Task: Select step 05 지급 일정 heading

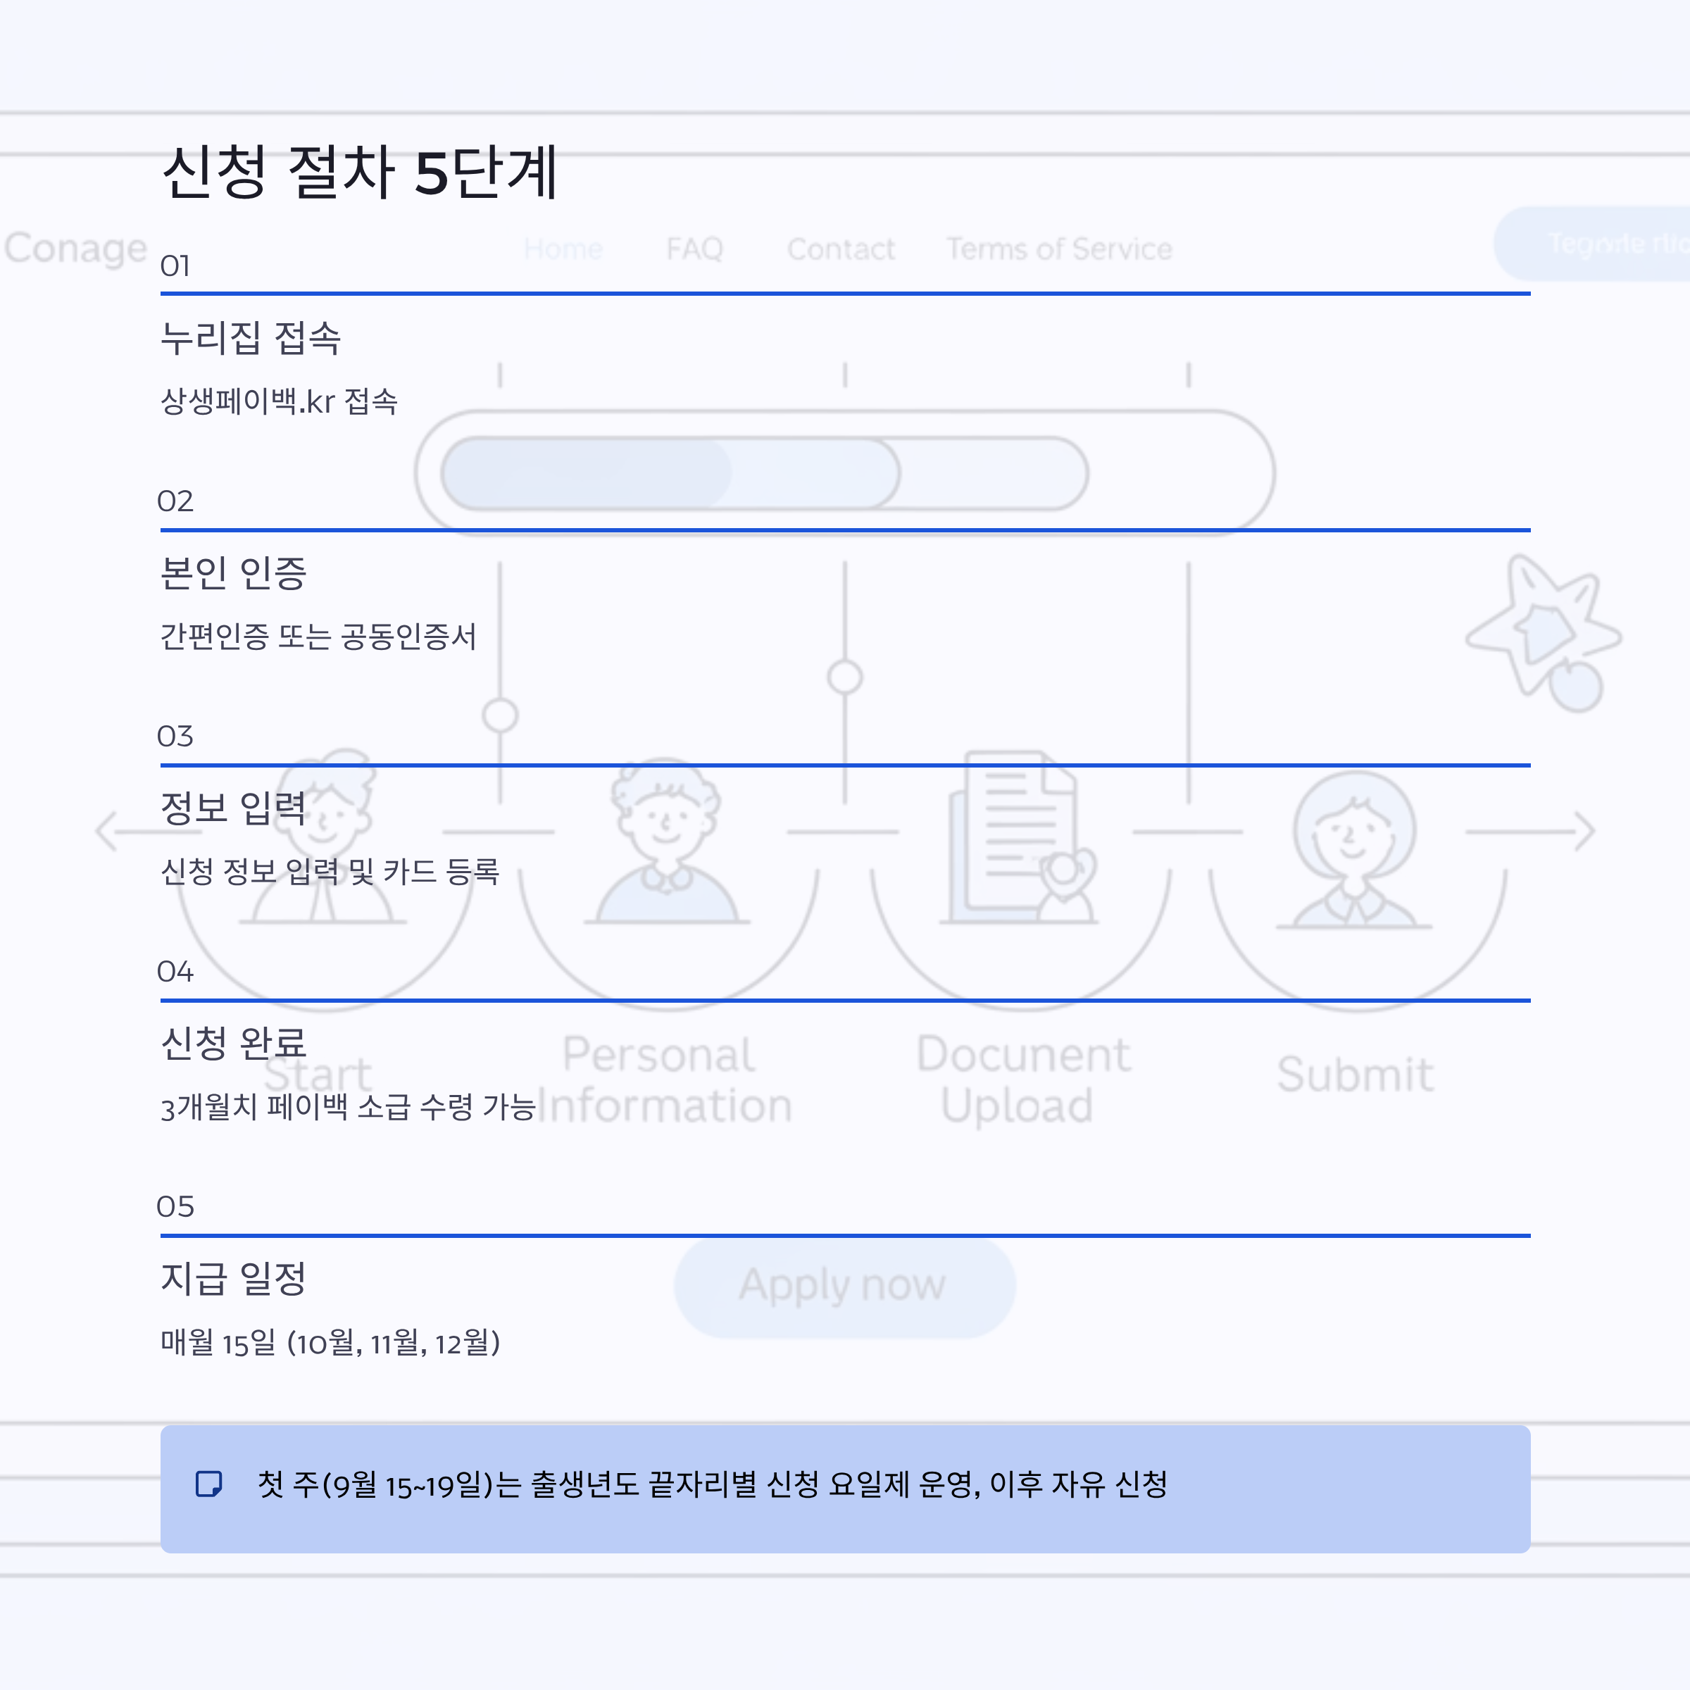Action: point(234,1278)
